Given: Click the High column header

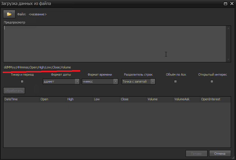Looking at the screenshot, I should (x=79, y=99).
